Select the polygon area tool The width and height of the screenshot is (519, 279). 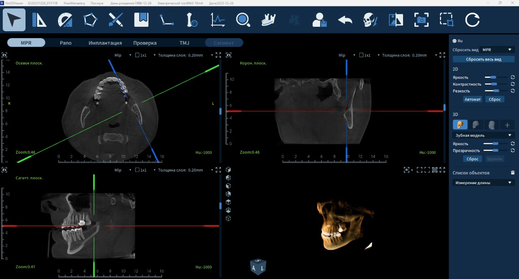pos(90,20)
